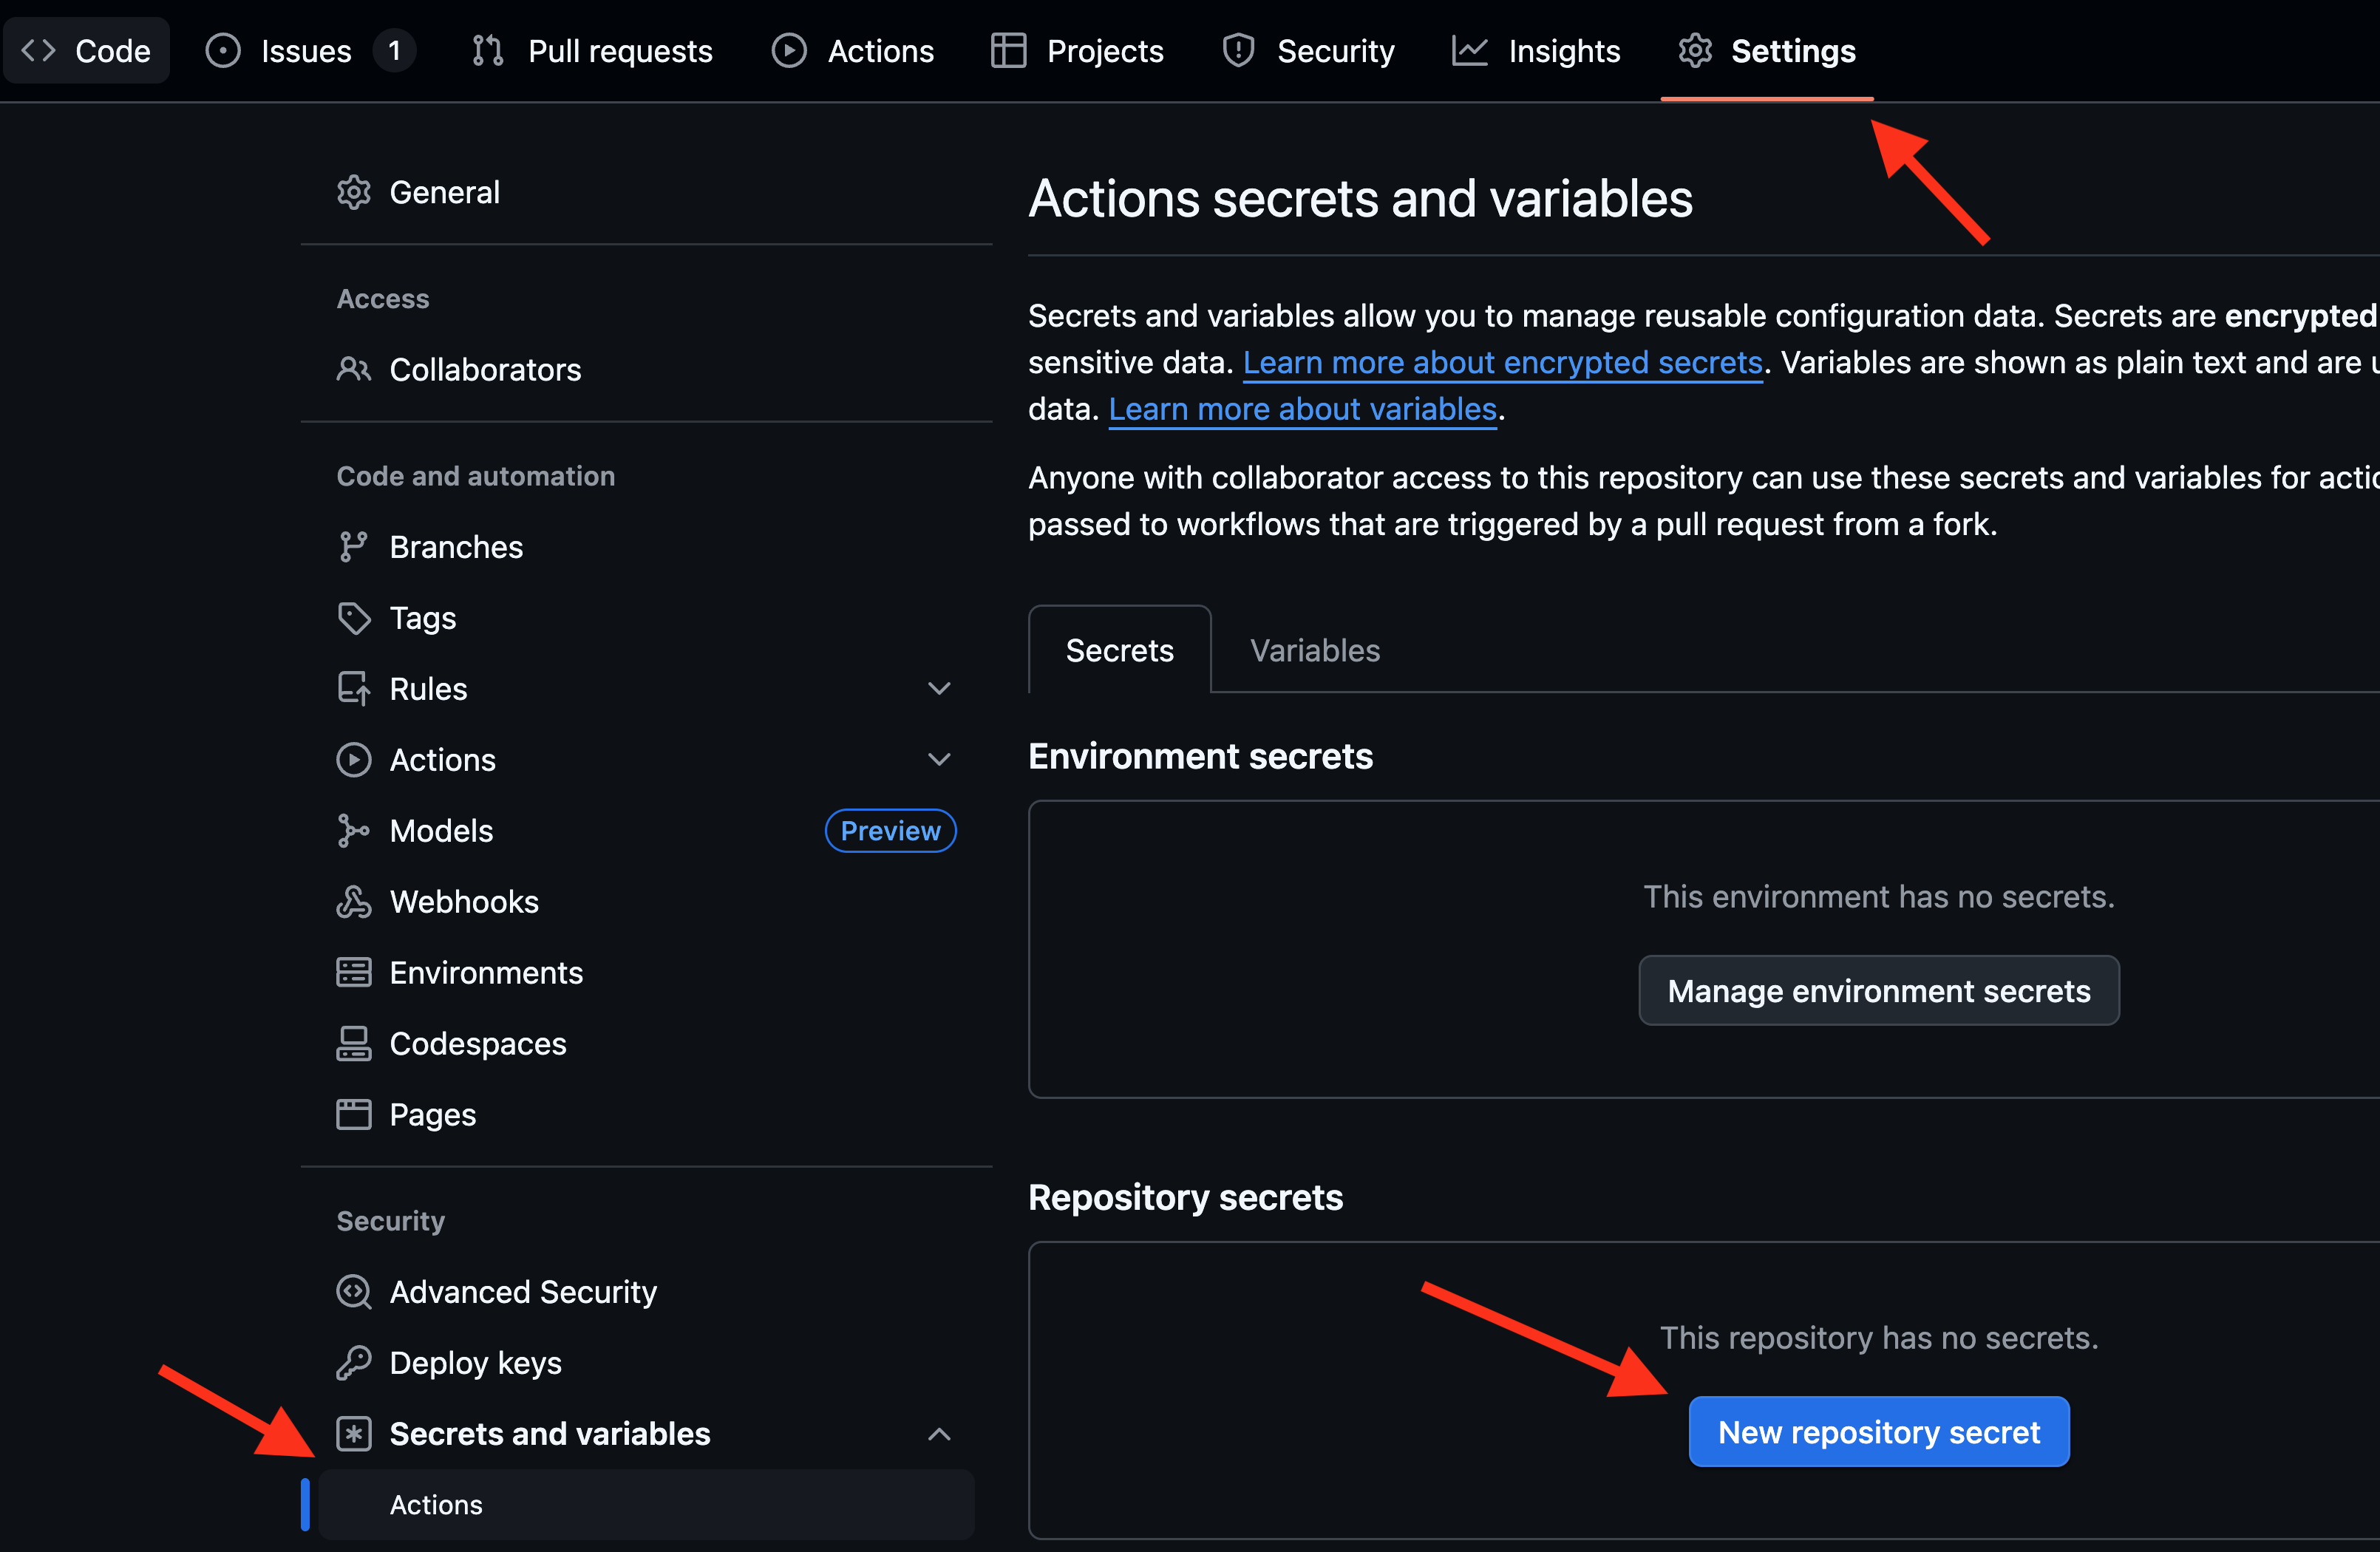The image size is (2380, 1552).
Task: Expand the Actions sidebar section
Action: [938, 759]
